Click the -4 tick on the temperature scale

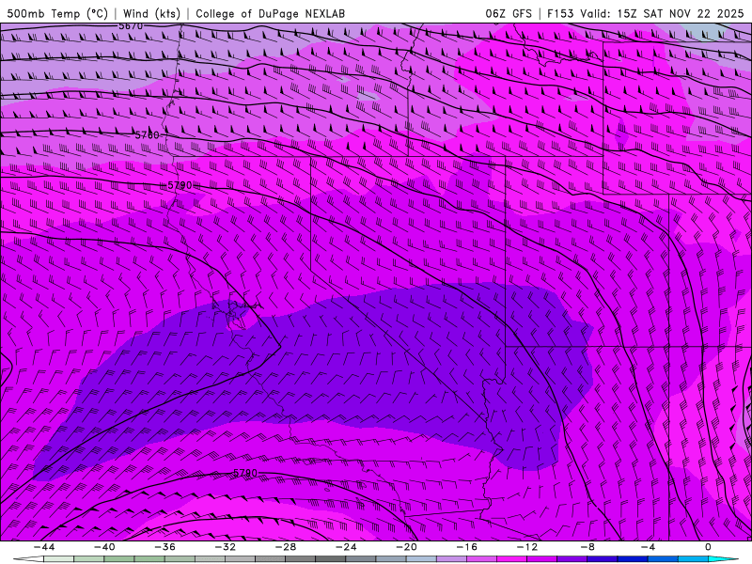click(648, 547)
